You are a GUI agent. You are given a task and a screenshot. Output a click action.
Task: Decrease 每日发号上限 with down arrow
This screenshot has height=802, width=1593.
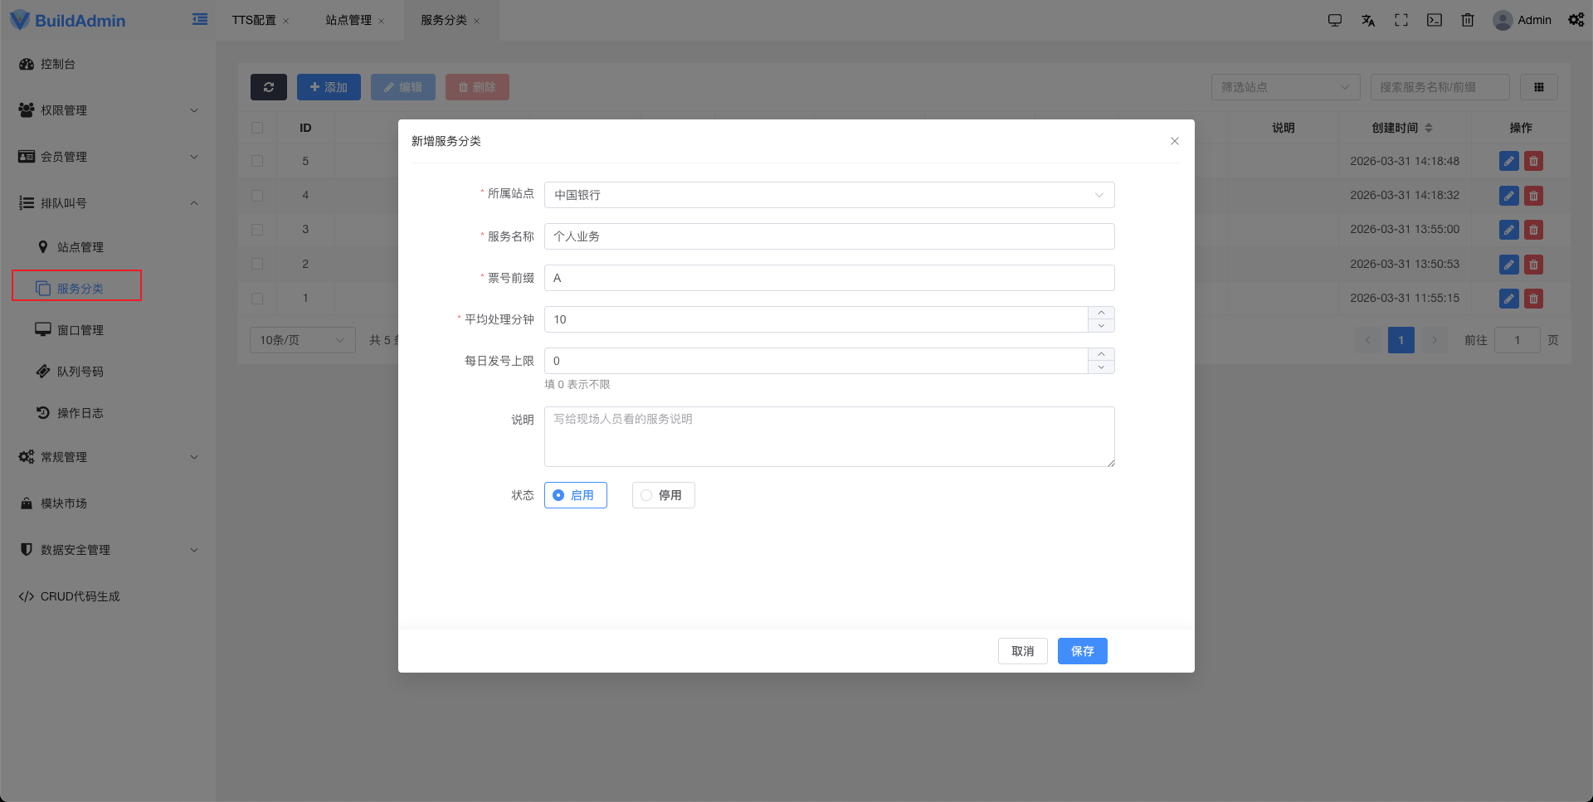1101,367
